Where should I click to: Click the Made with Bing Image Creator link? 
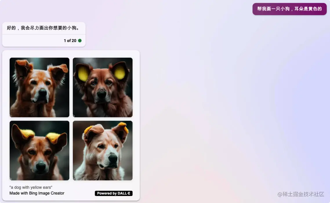click(37, 193)
